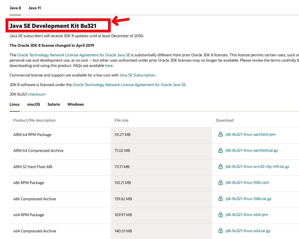Open the JDK 8u321 checksum link
This screenshot has width=299, height=239.
click(x=37, y=94)
